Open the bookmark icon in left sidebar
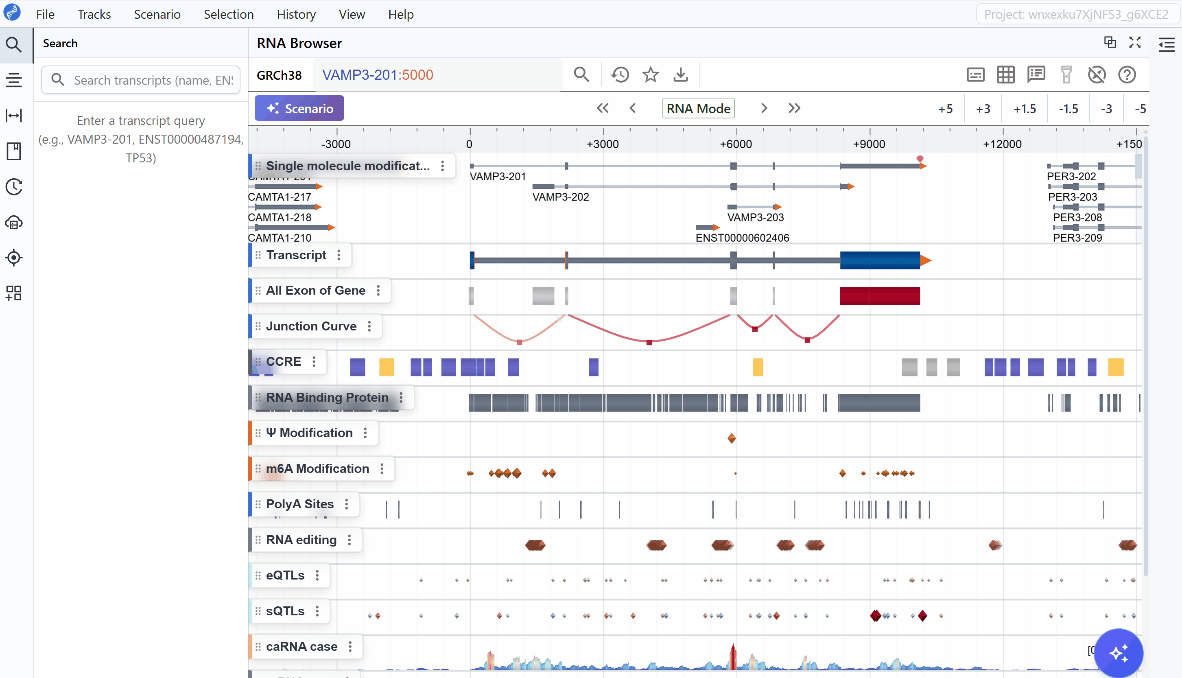 pos(14,151)
